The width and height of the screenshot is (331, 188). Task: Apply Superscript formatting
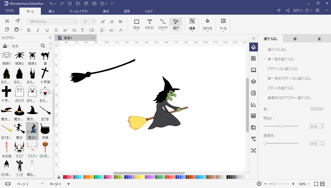point(65,30)
